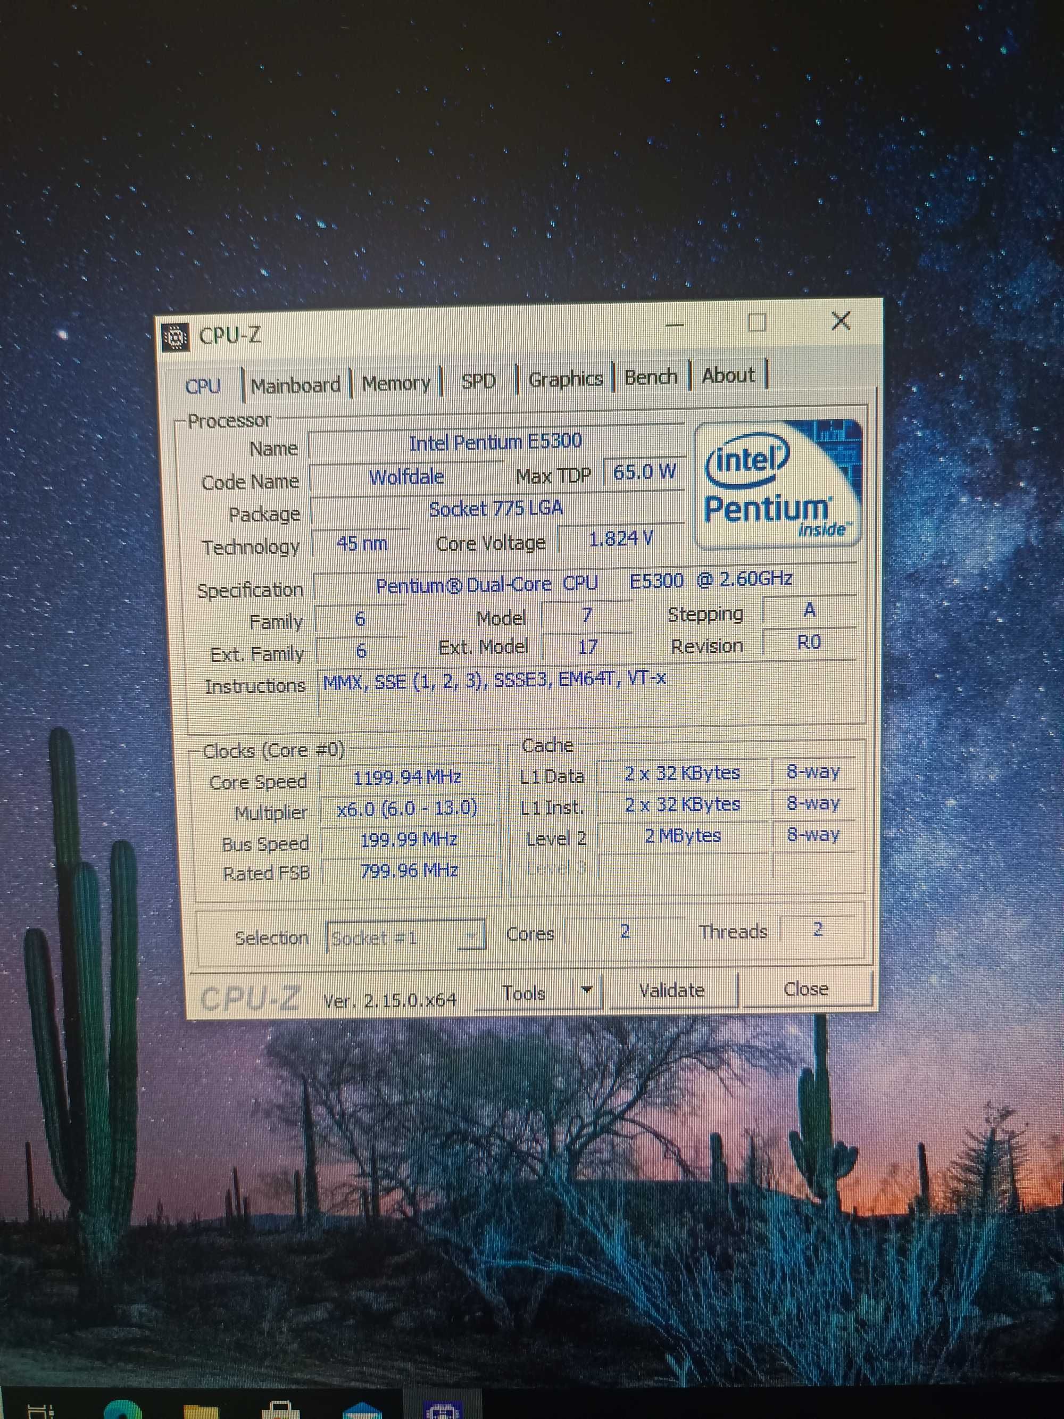The width and height of the screenshot is (1064, 1419).
Task: Click the Ext. Model value '17'
Action: pyautogui.click(x=587, y=646)
